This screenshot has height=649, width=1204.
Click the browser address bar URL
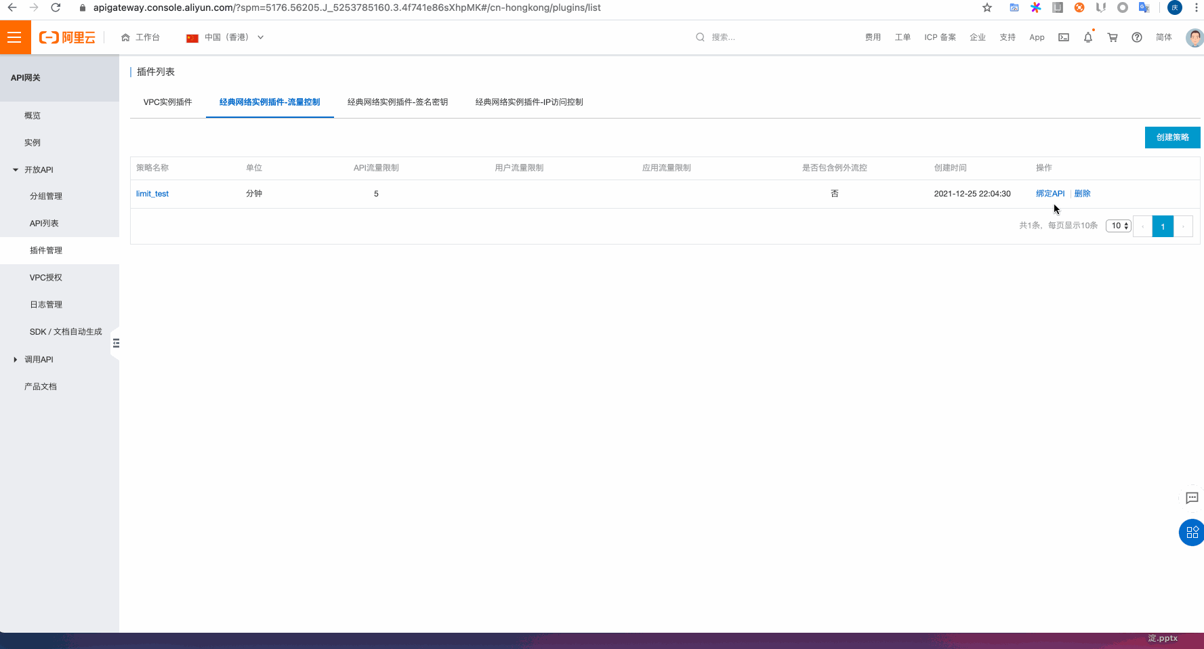point(347,7)
